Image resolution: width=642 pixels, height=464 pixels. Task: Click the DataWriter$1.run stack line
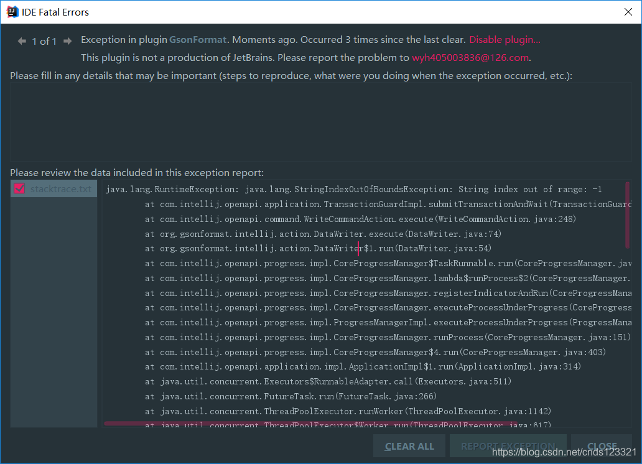318,248
